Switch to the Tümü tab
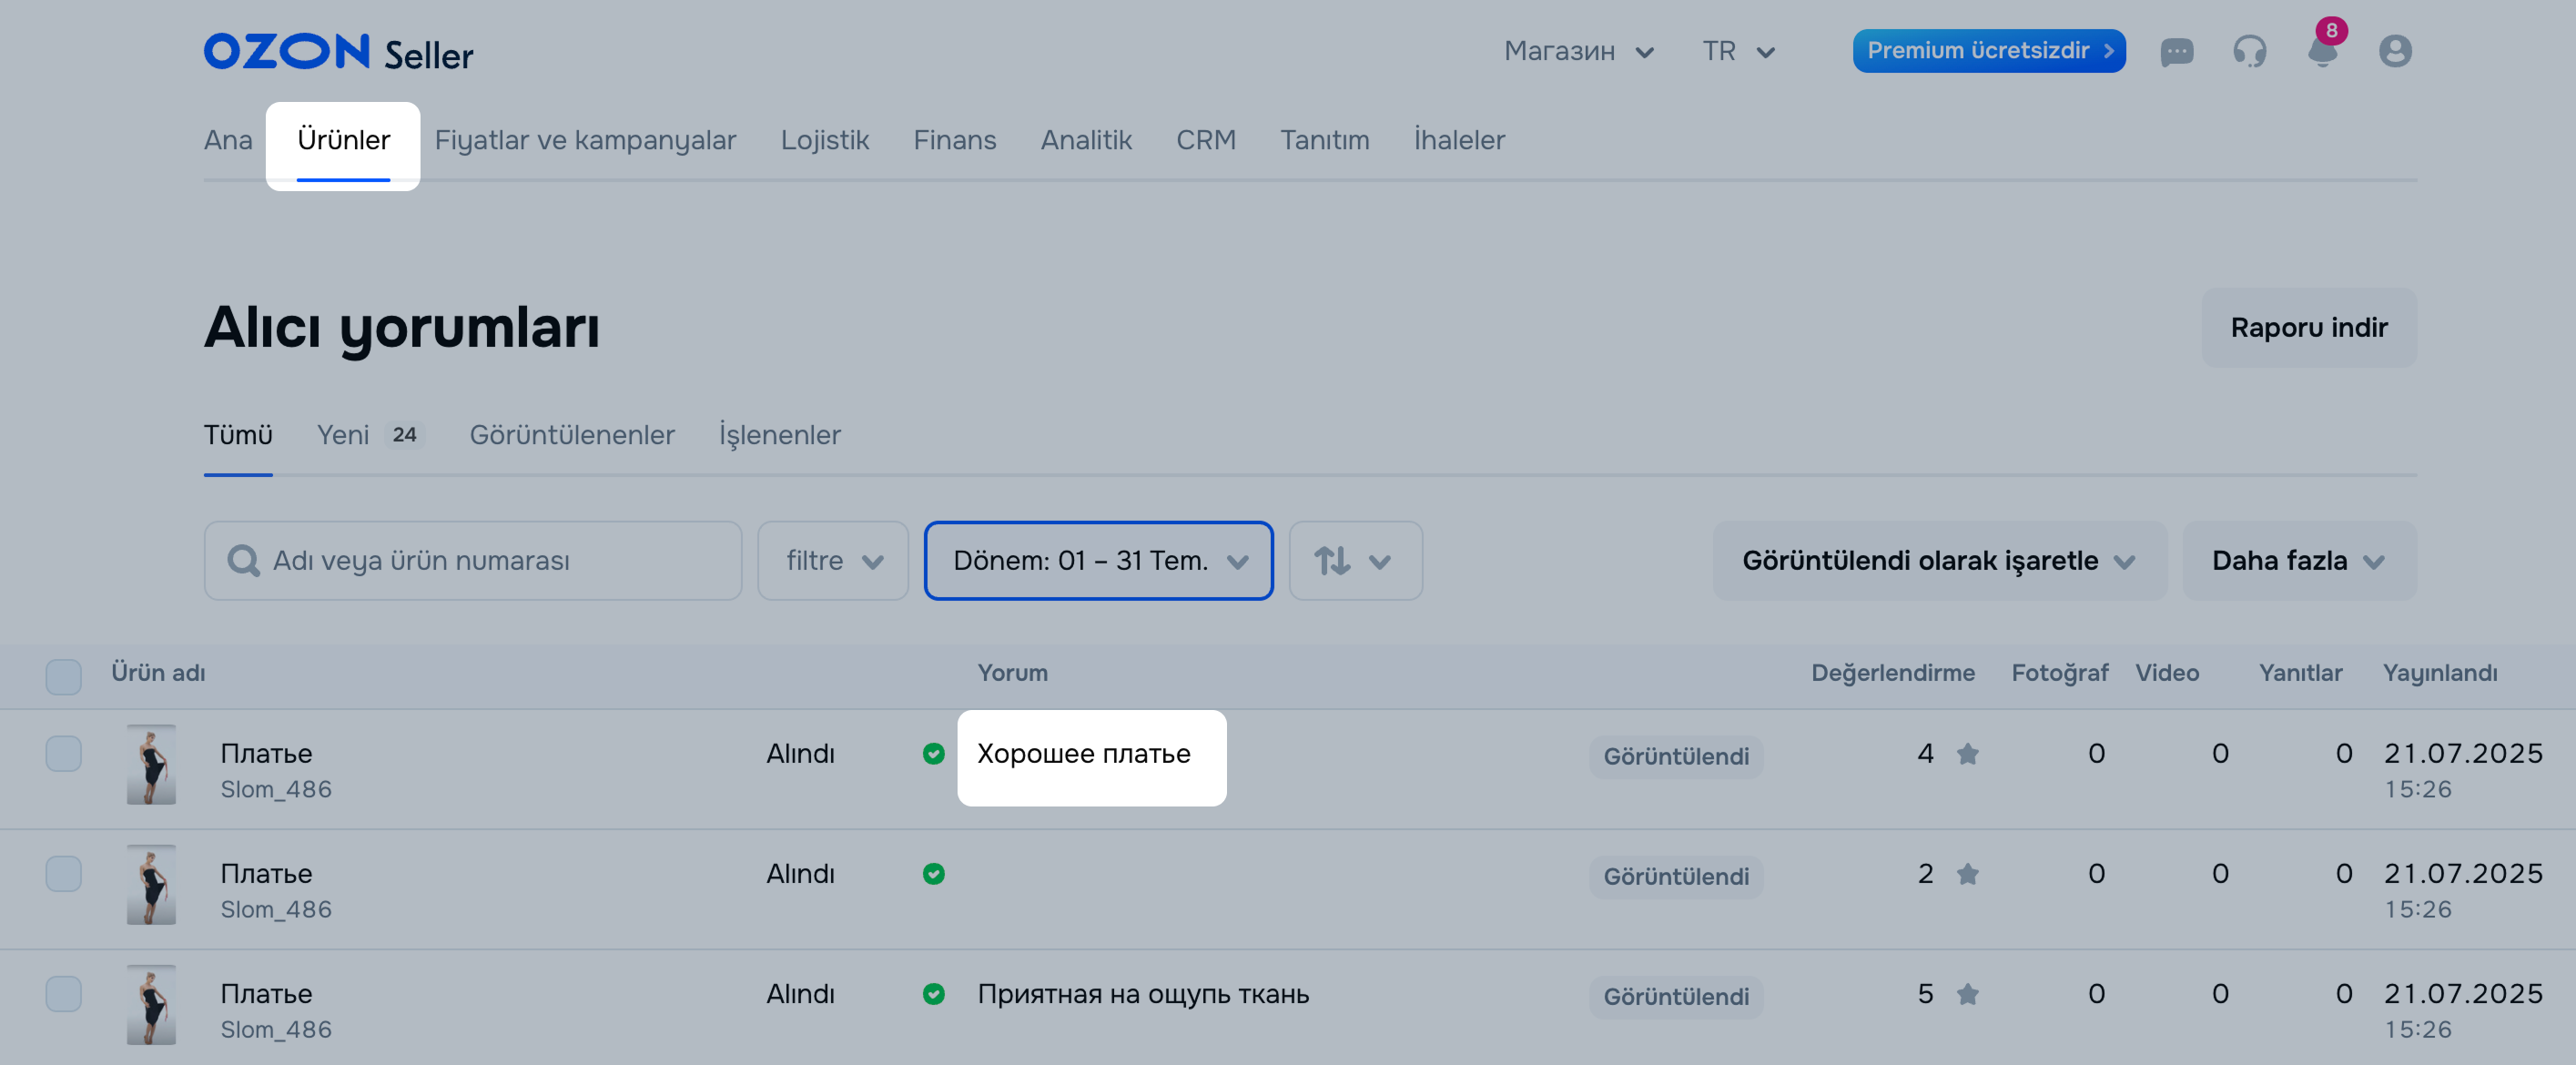2576x1065 pixels. click(238, 435)
